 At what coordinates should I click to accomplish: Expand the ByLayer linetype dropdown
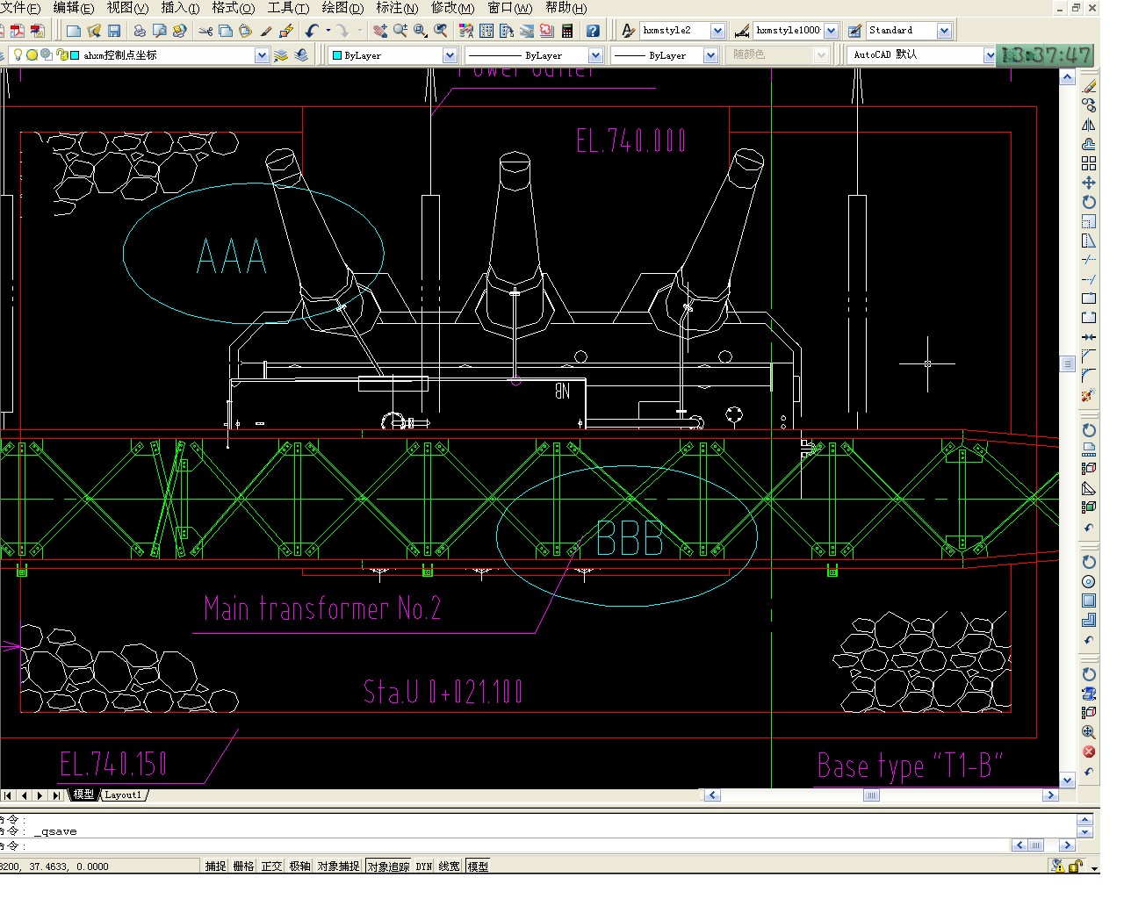(595, 55)
